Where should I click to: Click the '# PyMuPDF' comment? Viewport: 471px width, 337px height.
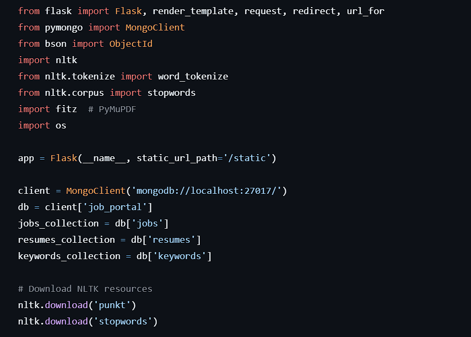point(112,109)
